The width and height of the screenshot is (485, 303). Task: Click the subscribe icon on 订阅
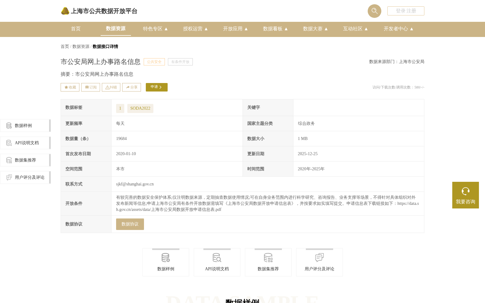[x=87, y=87]
